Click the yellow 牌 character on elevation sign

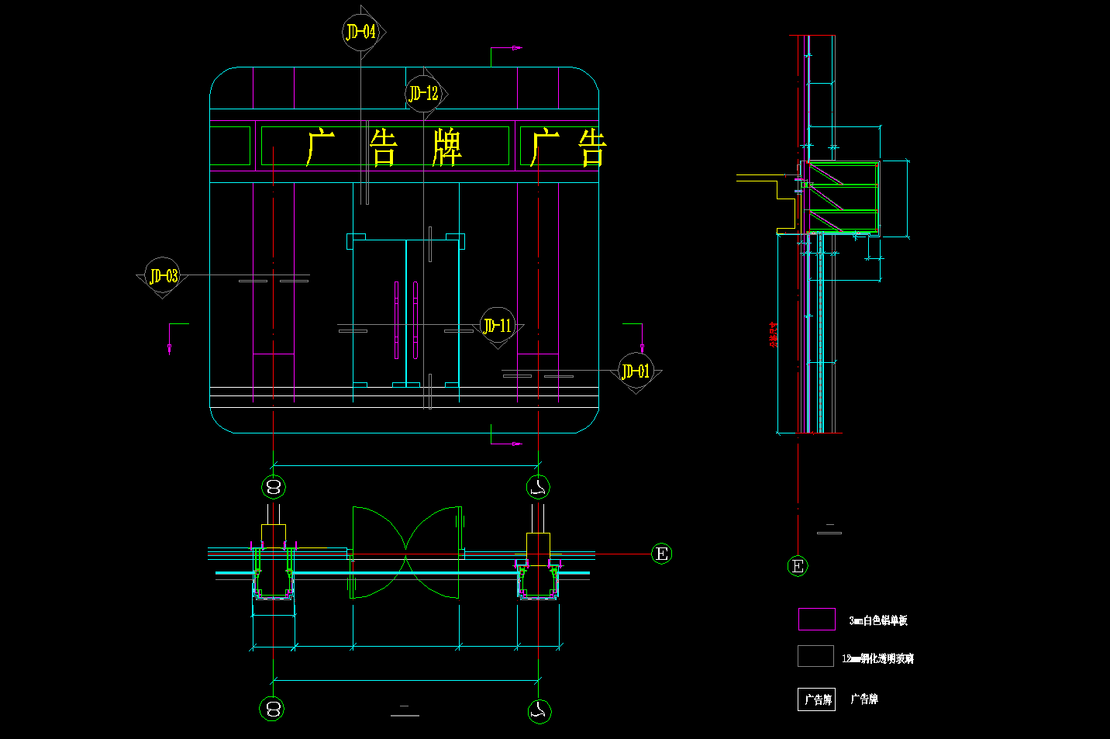447,147
